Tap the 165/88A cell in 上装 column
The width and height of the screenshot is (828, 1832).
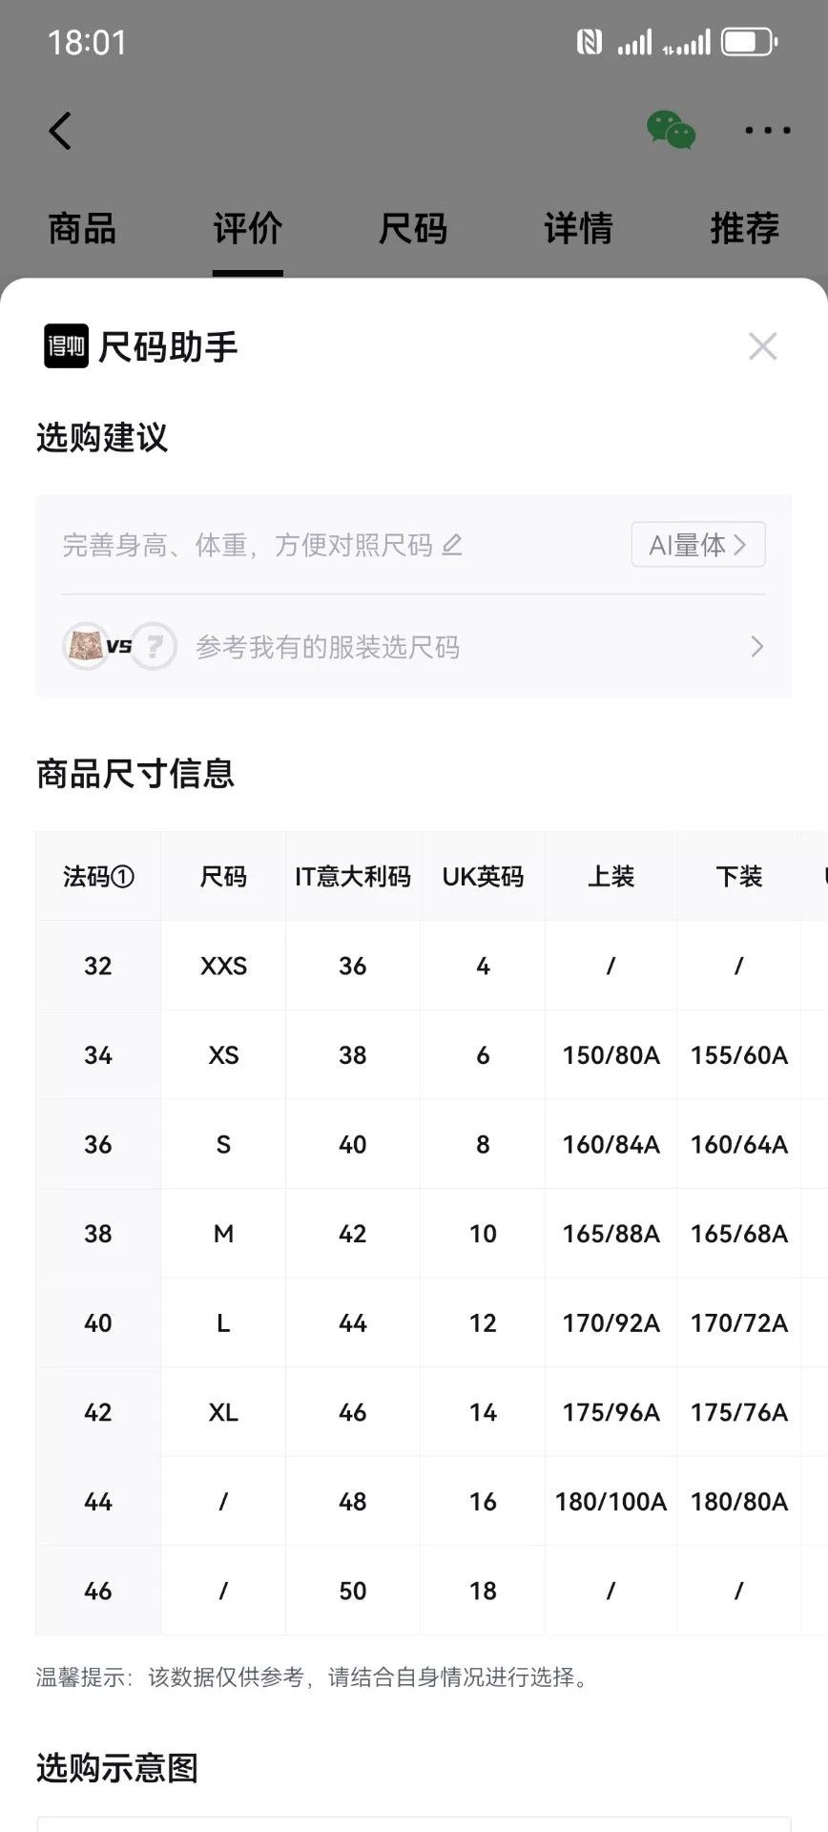[x=611, y=1234]
